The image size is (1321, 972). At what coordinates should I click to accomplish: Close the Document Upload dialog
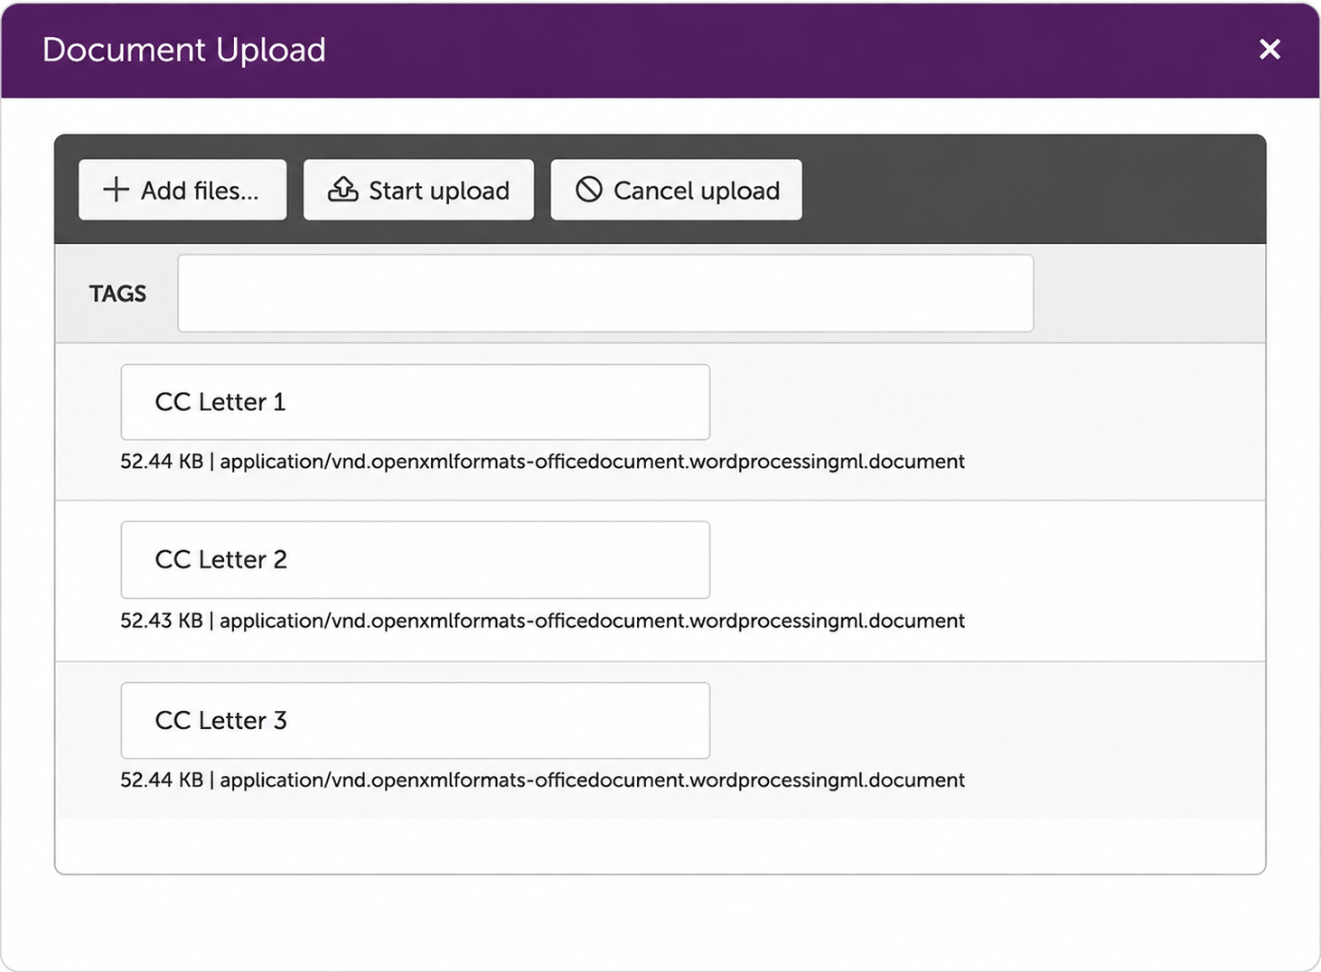pyautogui.click(x=1269, y=50)
